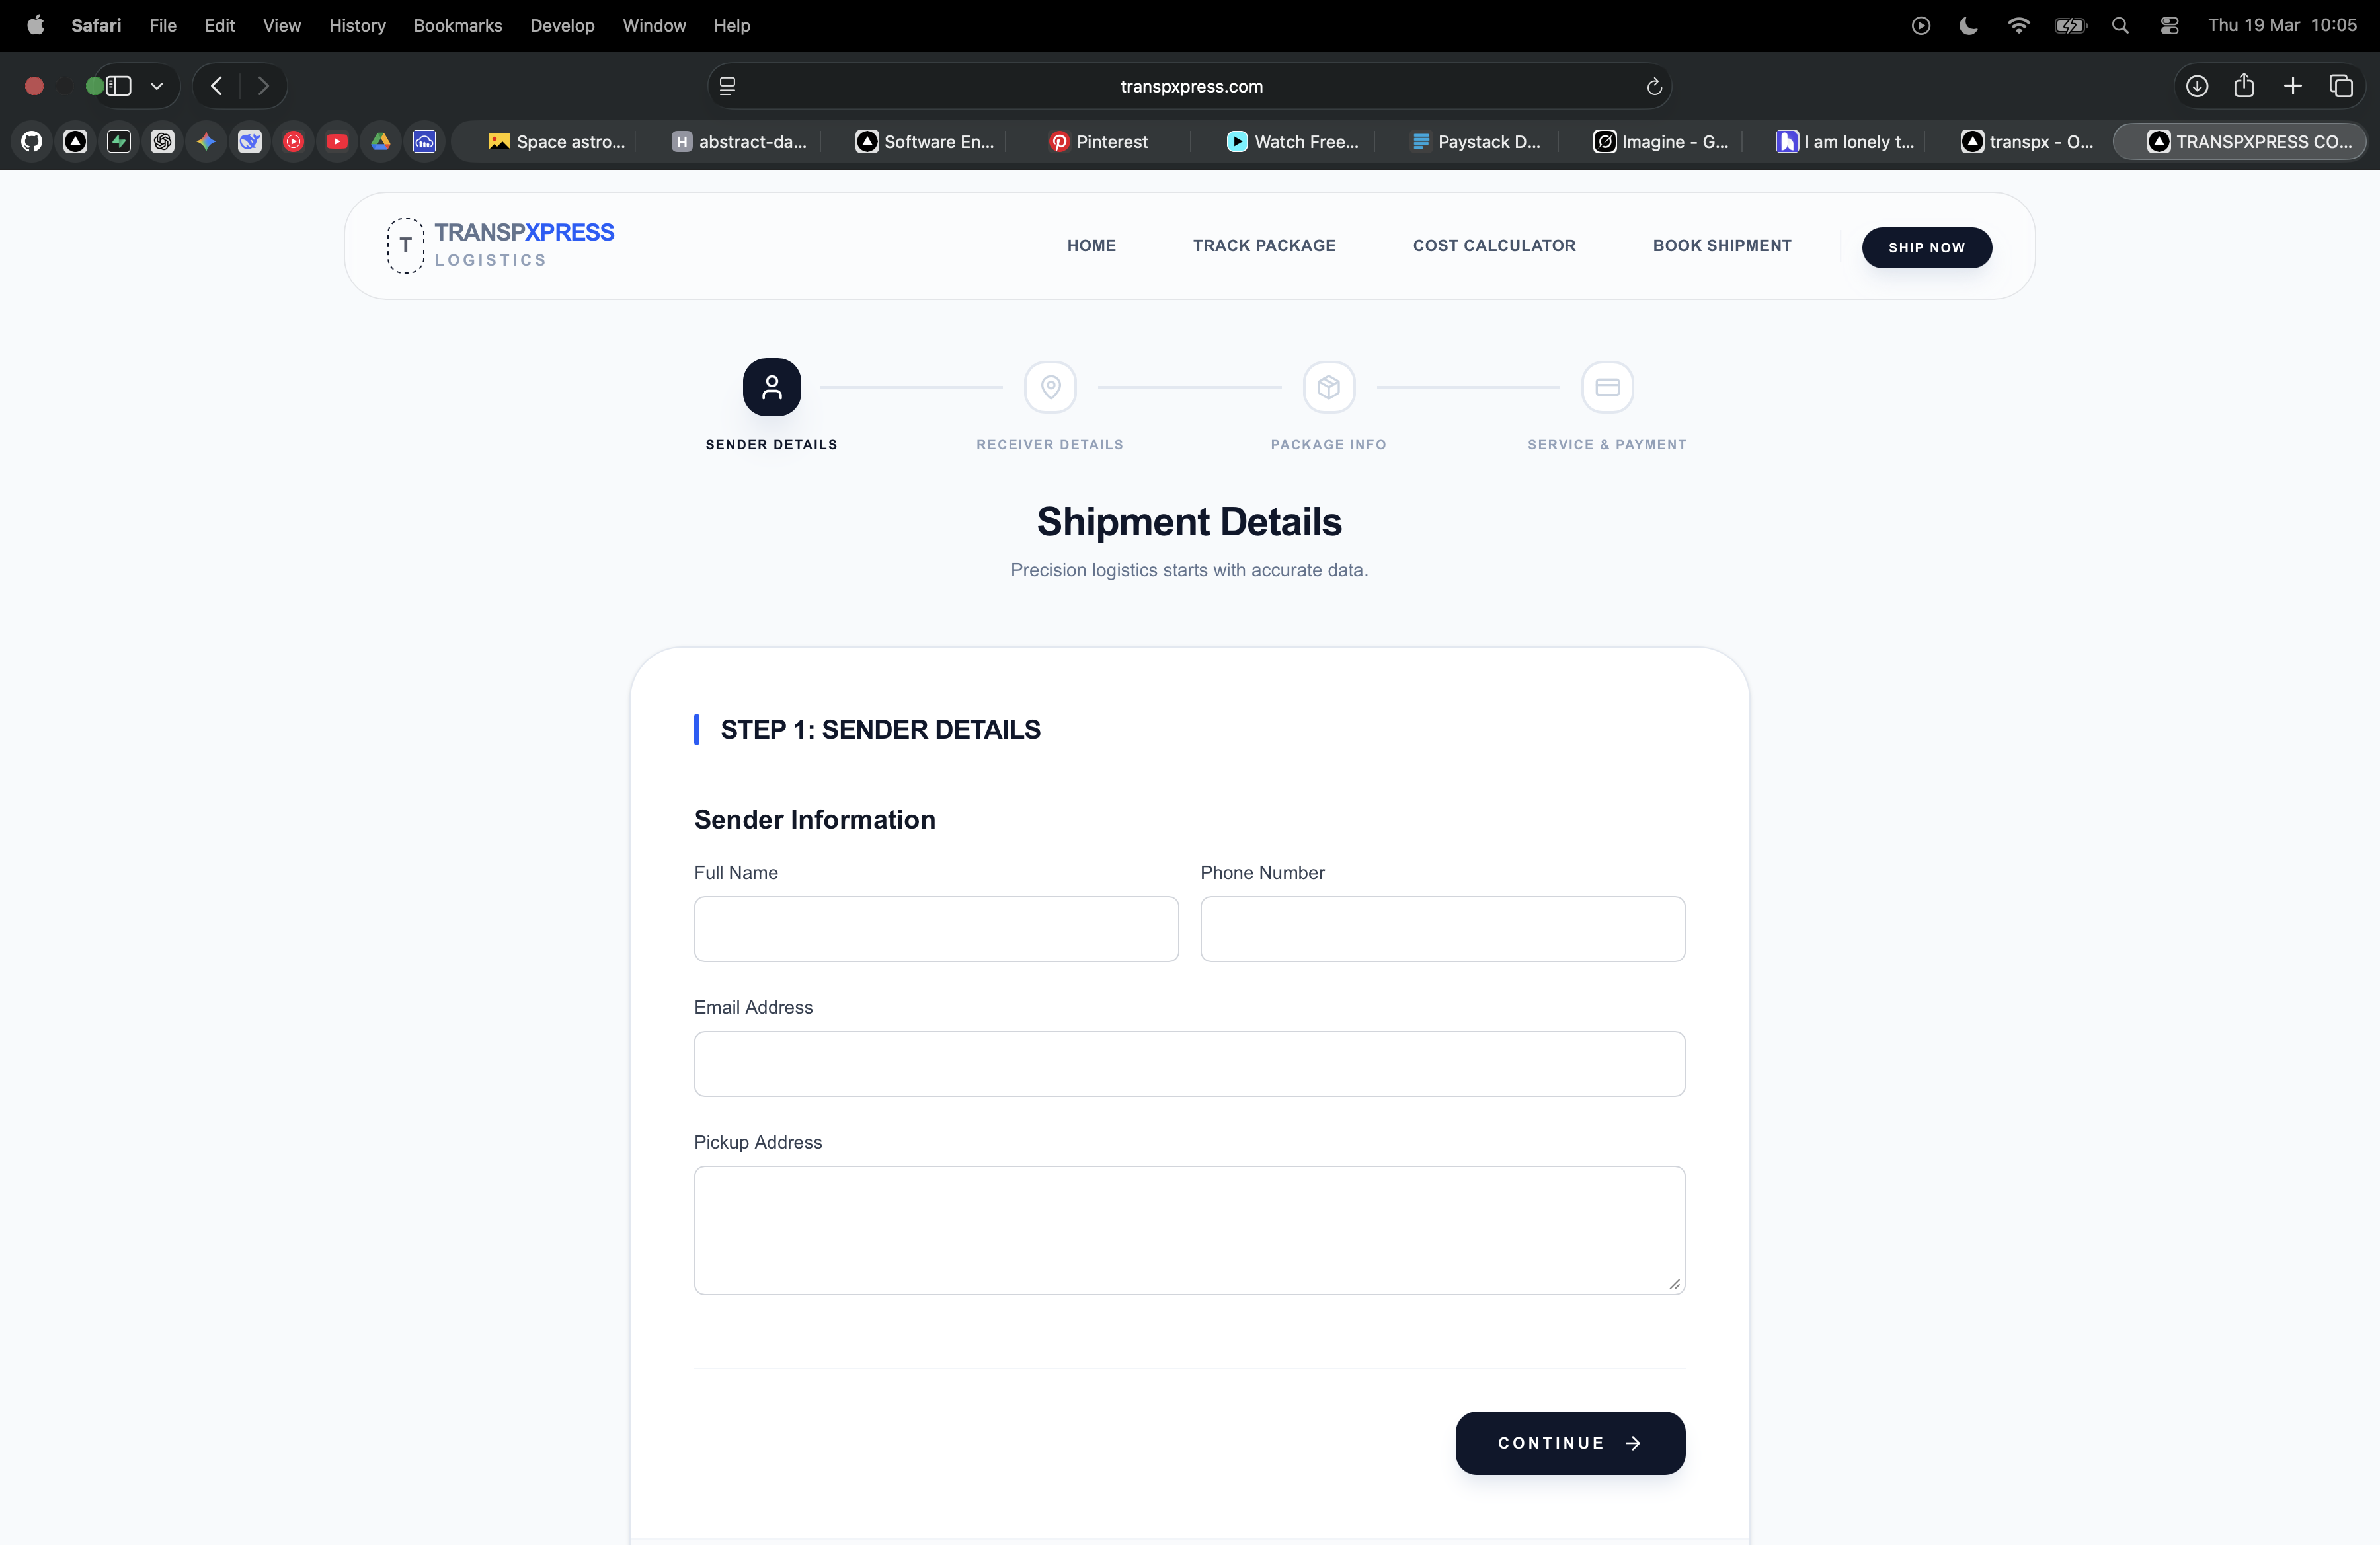This screenshot has height=1545, width=2380.
Task: Open the Track Package nav link
Action: point(1264,246)
